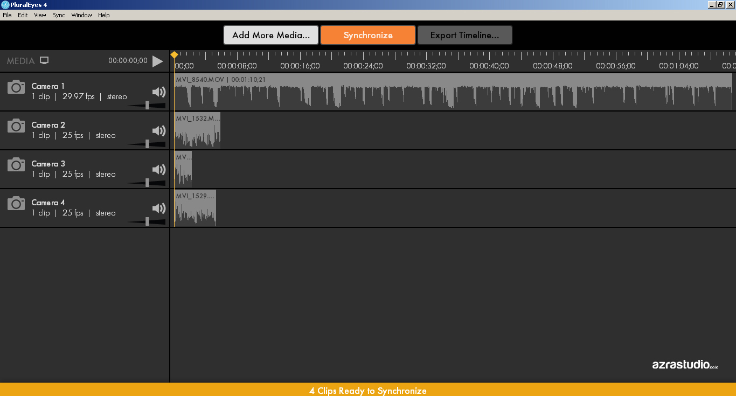Click the Camera 2 camera icon
The image size is (736, 396).
[16, 126]
